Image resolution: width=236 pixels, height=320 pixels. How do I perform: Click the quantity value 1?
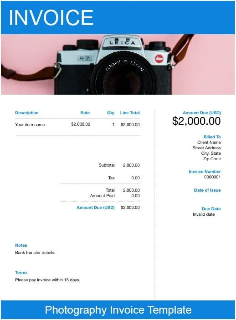113,124
